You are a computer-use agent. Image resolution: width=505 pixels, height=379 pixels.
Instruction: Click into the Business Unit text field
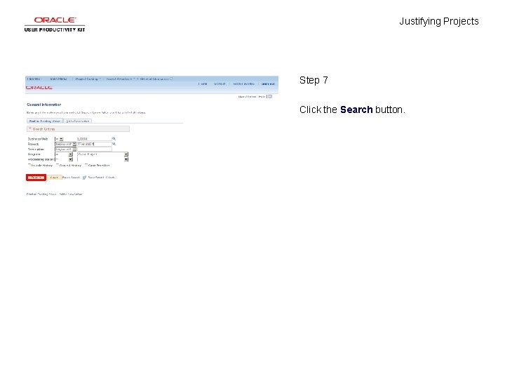[95, 139]
